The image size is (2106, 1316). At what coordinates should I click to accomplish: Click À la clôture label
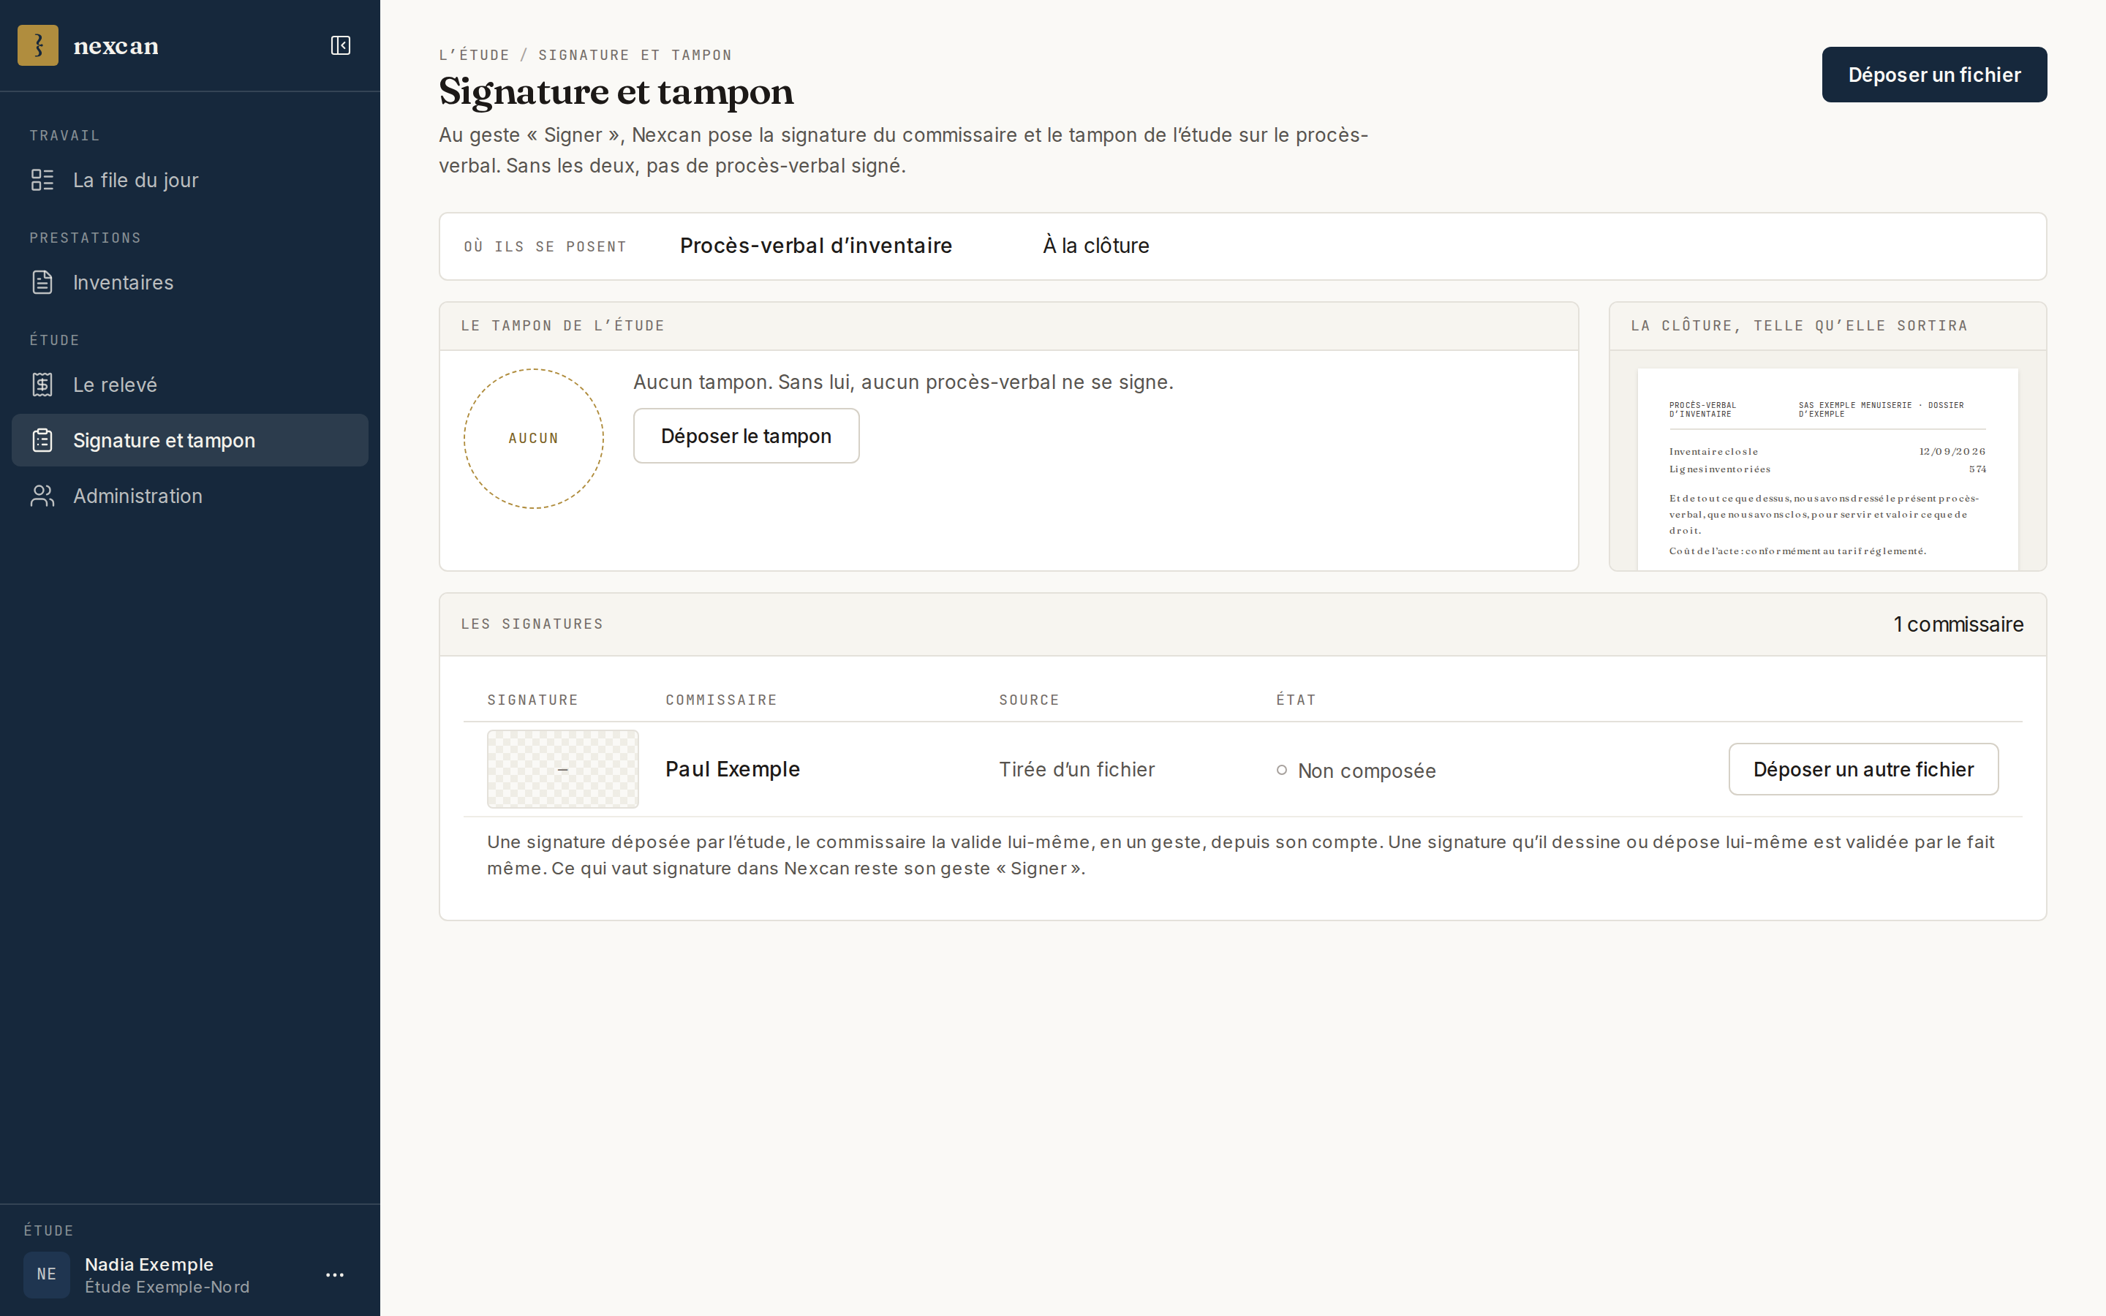(x=1095, y=246)
